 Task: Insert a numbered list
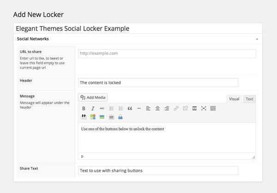tap(120, 109)
